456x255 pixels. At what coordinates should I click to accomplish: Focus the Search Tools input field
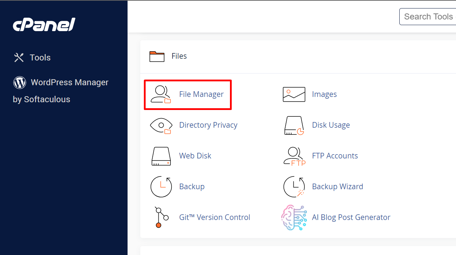click(428, 17)
